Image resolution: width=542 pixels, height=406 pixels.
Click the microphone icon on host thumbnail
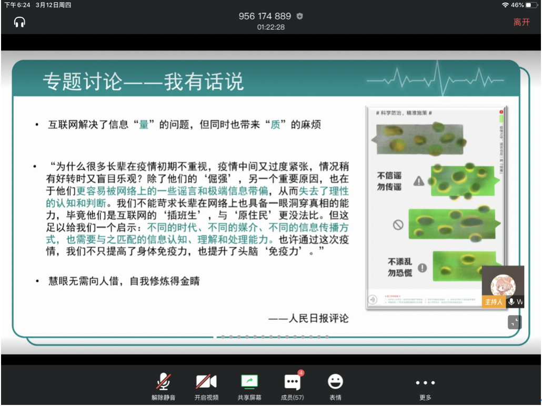(511, 302)
